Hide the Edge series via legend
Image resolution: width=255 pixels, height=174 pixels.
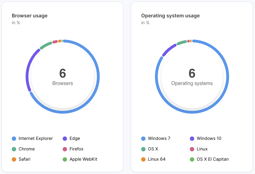pos(75,139)
